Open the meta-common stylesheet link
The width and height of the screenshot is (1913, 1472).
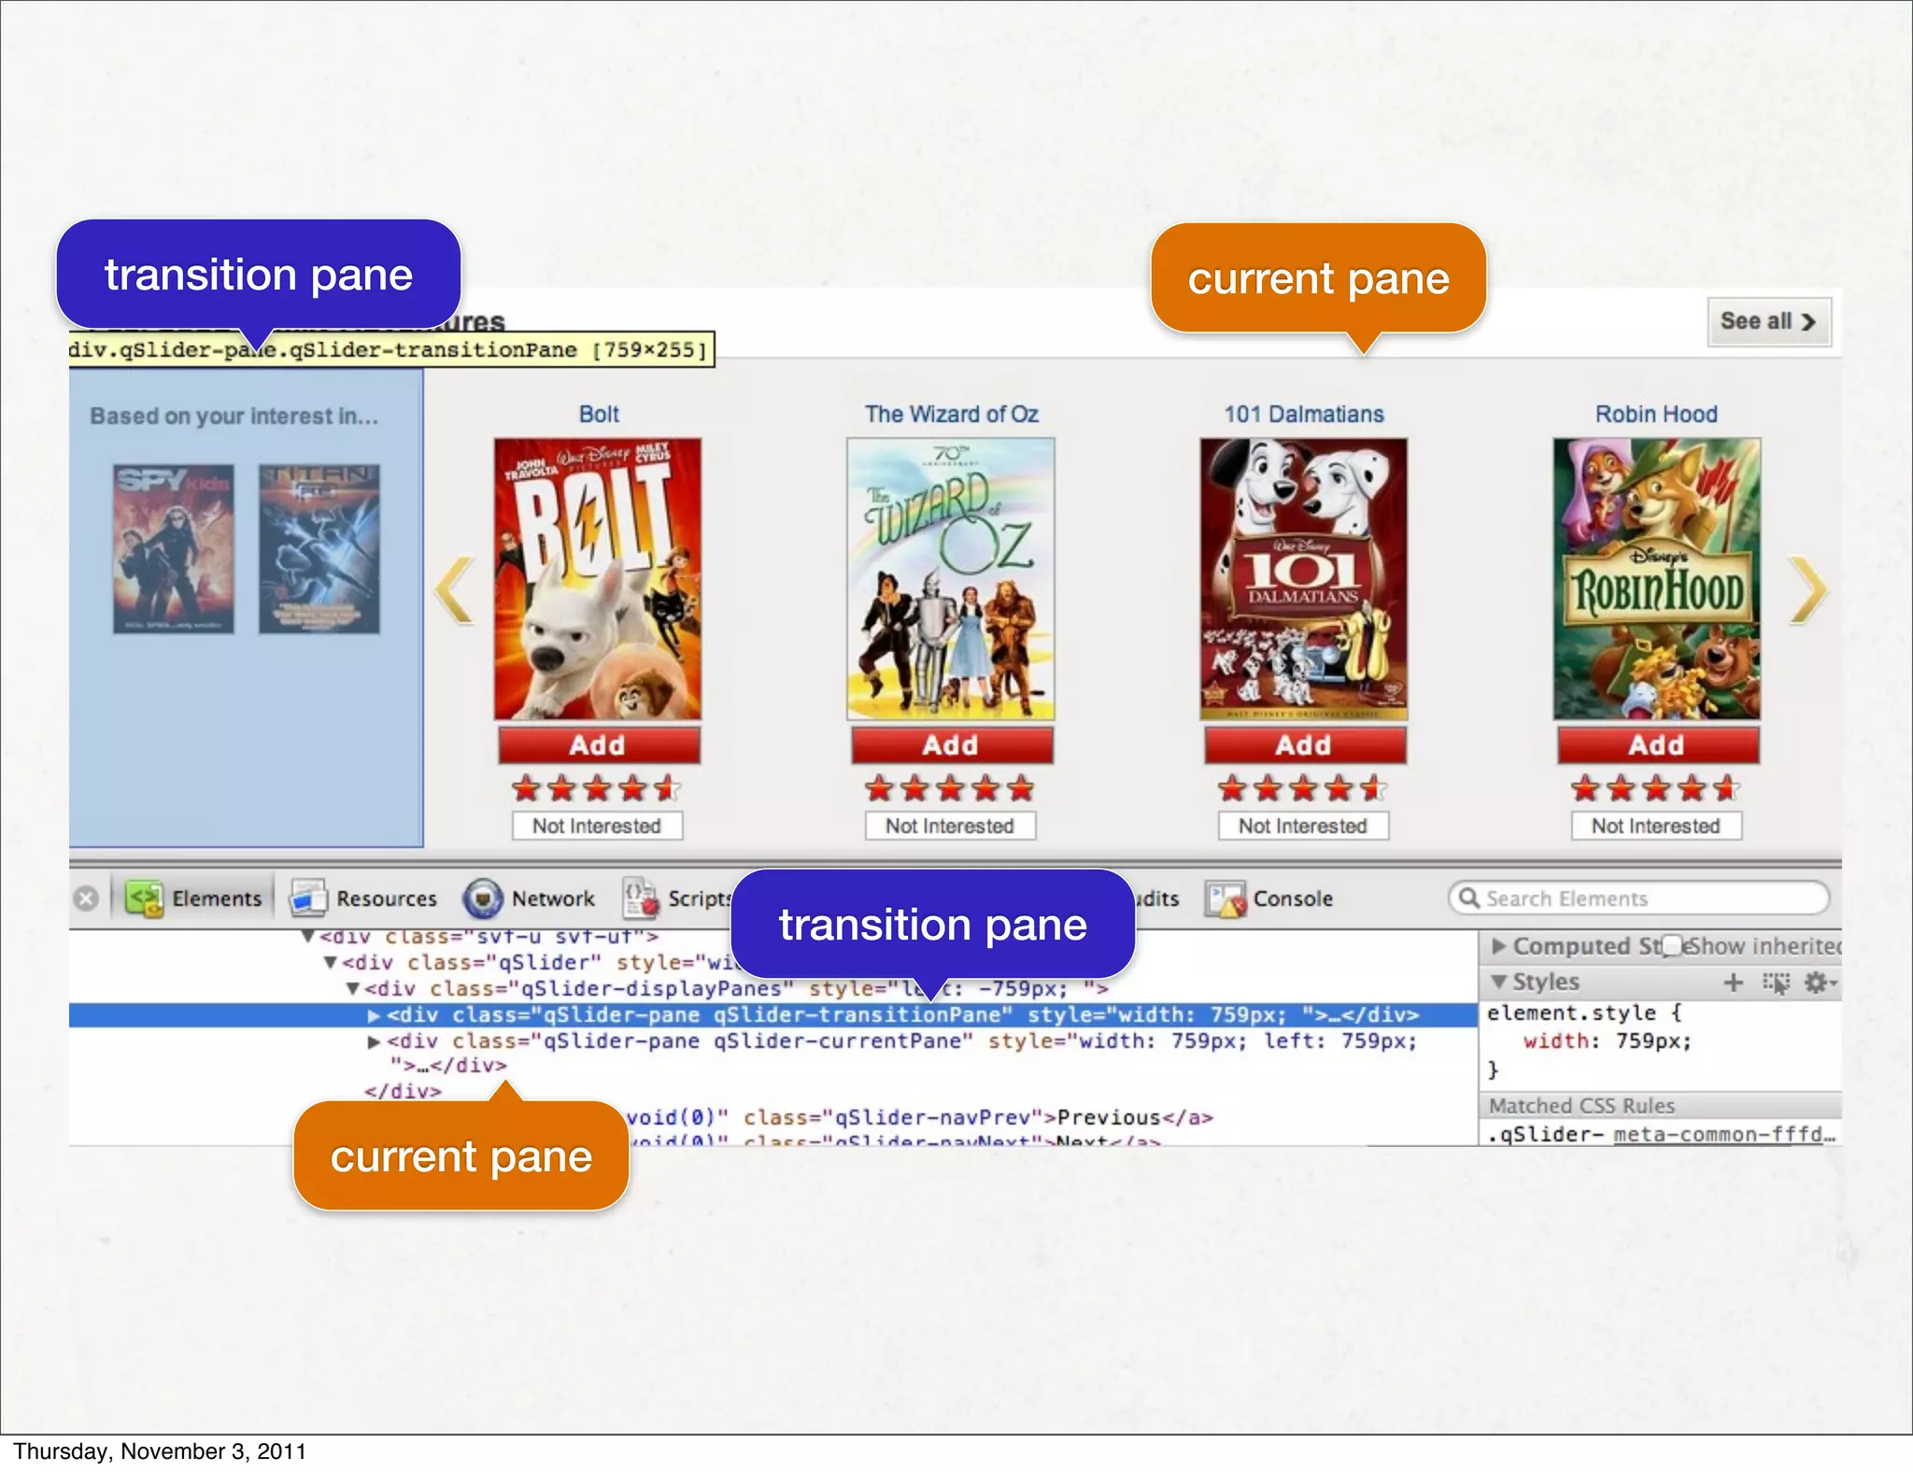[1724, 1134]
